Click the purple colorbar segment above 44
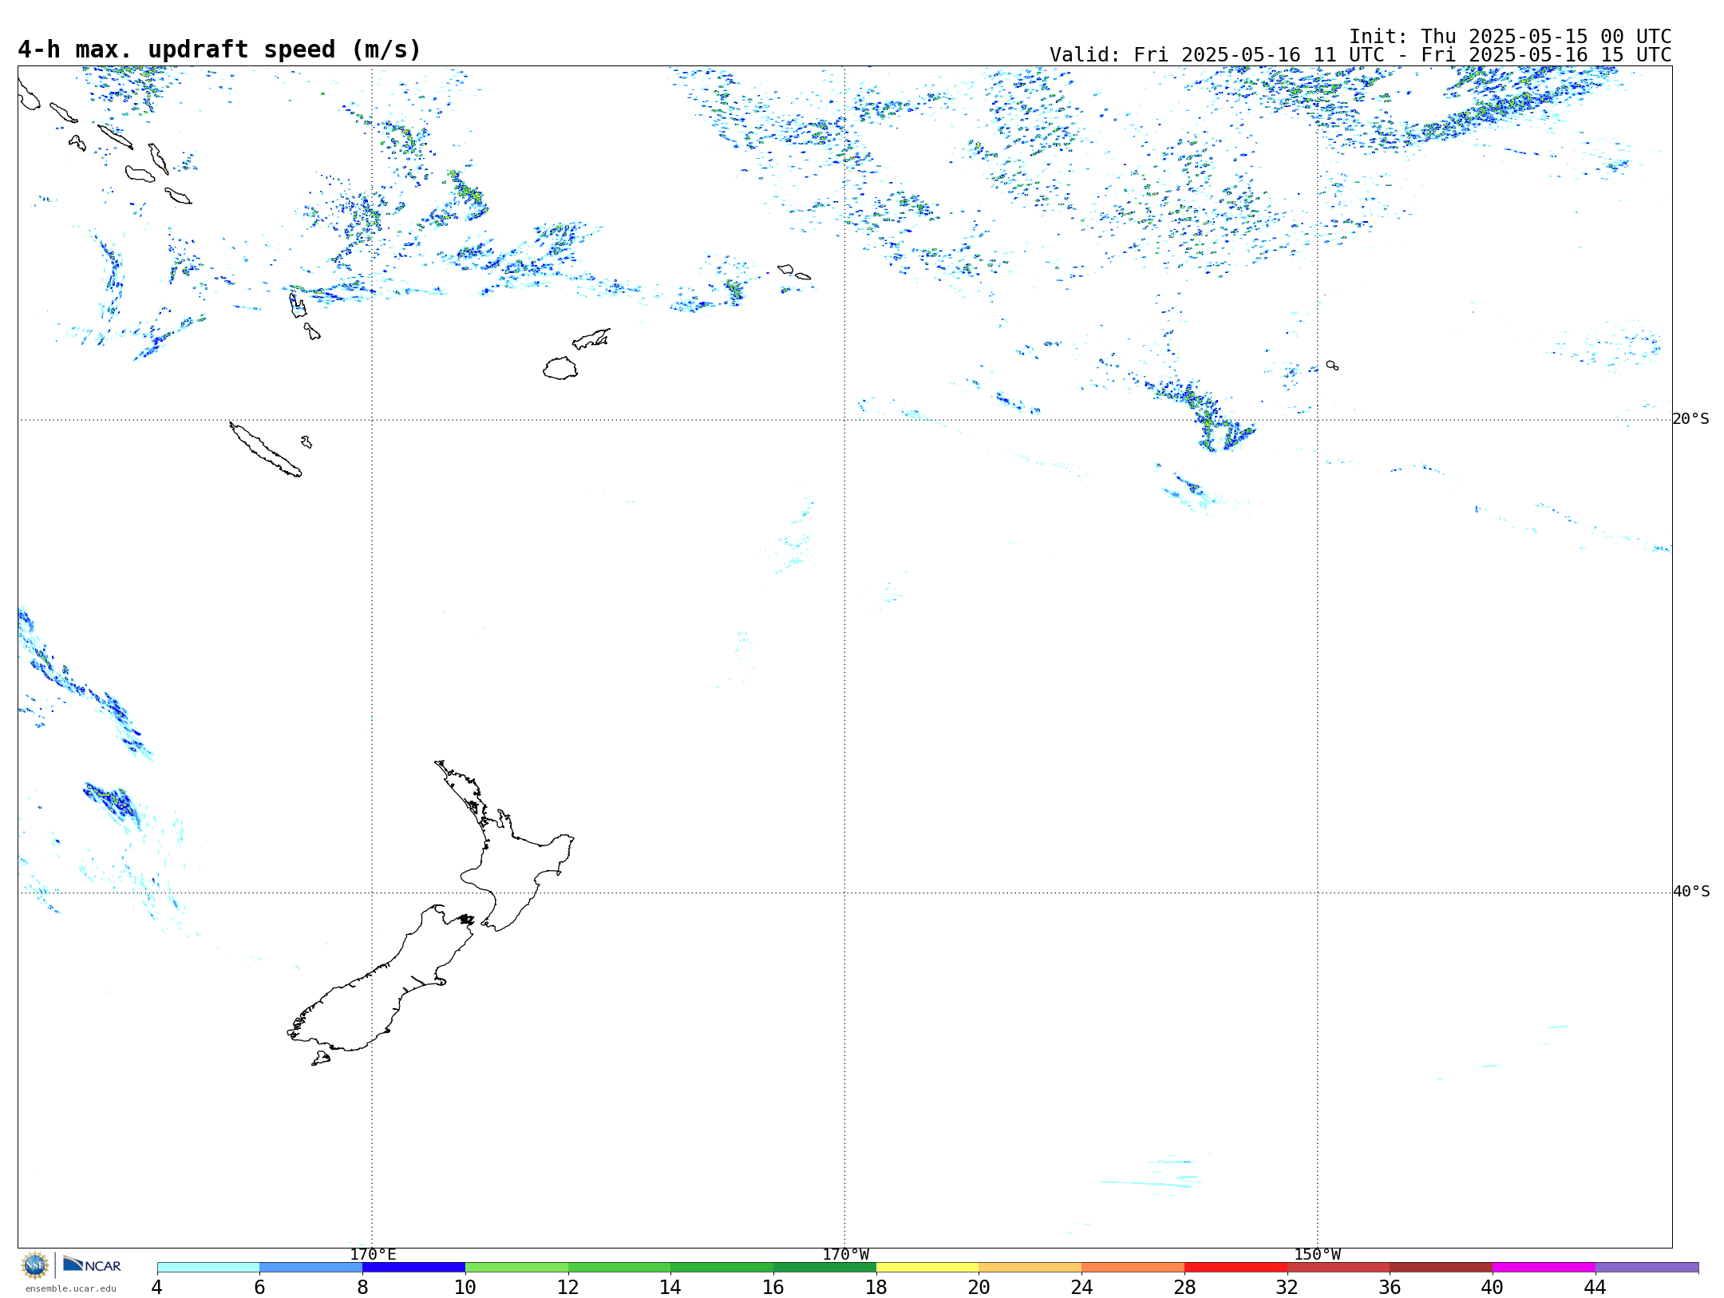Image resolution: width=1724 pixels, height=1298 pixels. [x=1647, y=1267]
